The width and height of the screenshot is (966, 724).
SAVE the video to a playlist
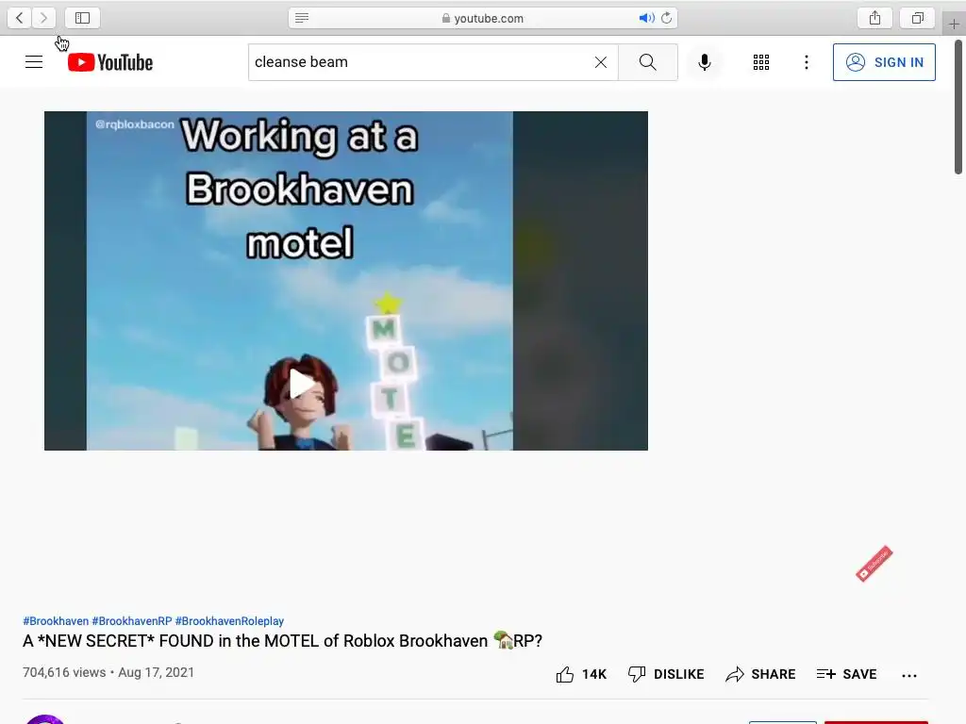tap(846, 674)
